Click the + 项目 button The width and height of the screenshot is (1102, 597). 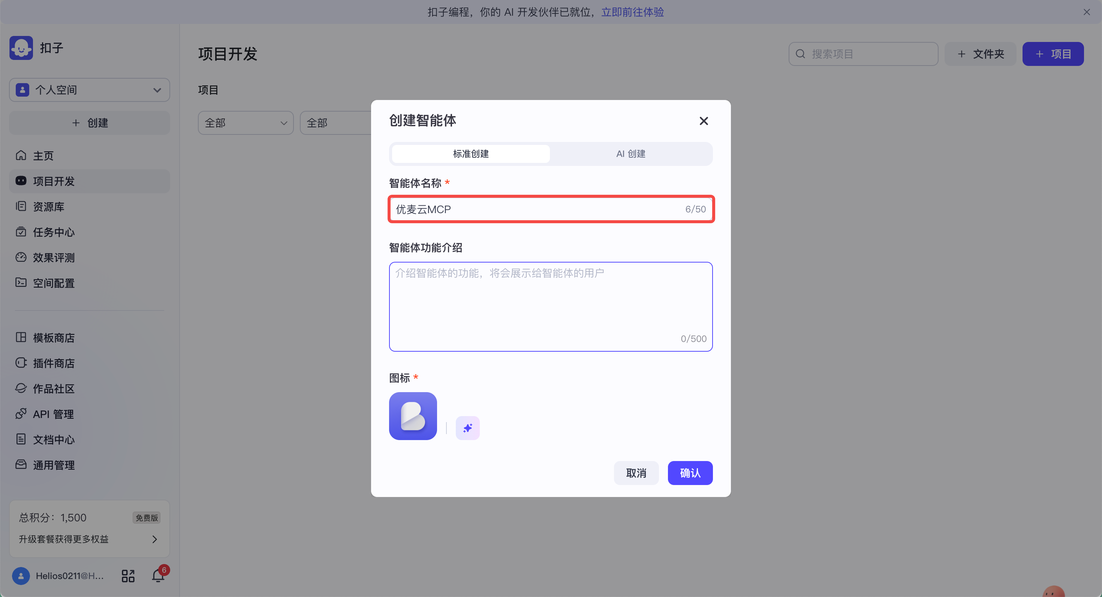click(1053, 54)
